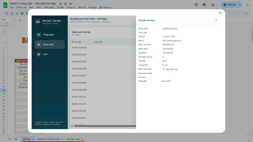Open the Tổng quan dashboard section
This screenshot has width=253, height=142.
[x=48, y=35]
